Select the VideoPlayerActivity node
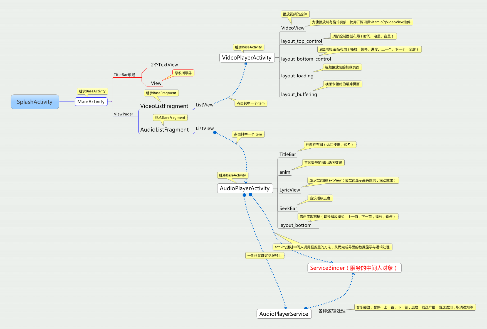The width and height of the screenshot is (487, 329). pos(247,58)
